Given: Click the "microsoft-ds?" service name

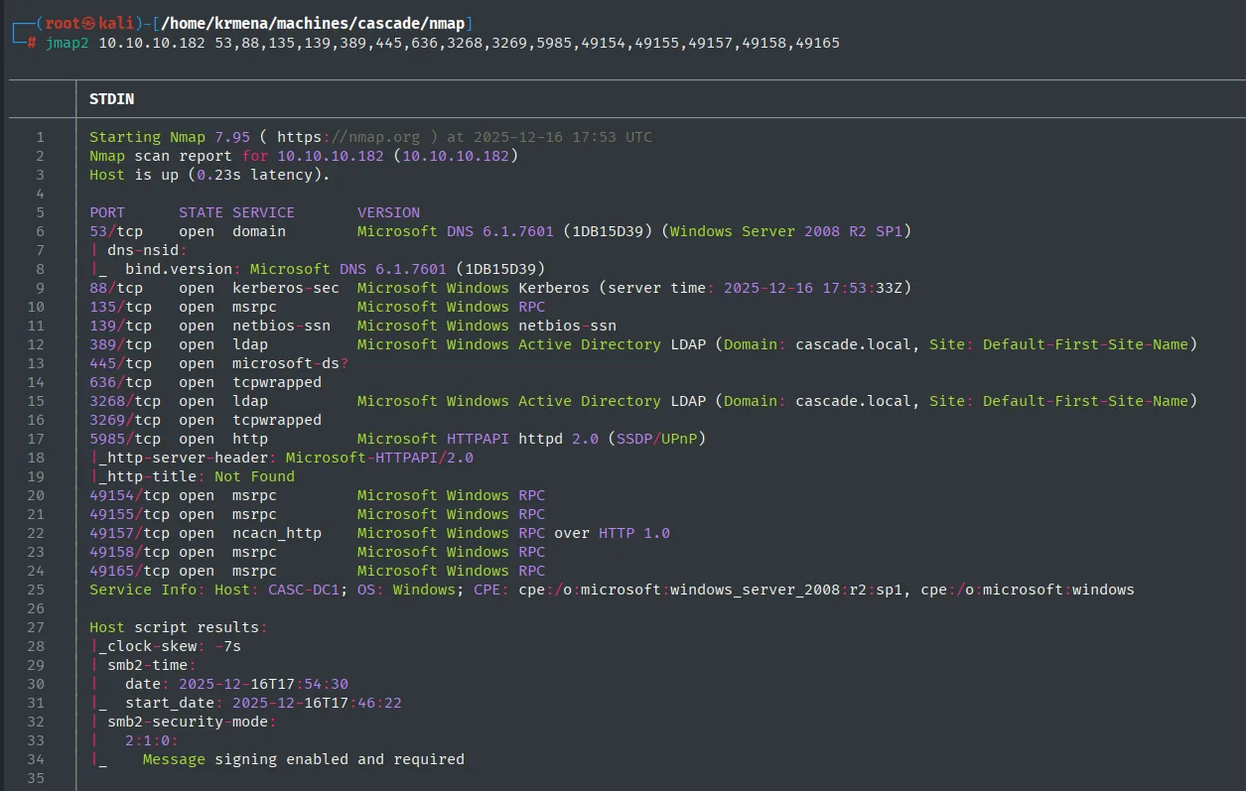Looking at the screenshot, I should tap(290, 363).
